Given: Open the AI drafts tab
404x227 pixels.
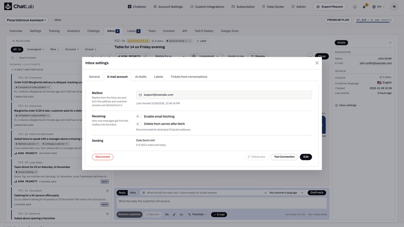Looking at the screenshot, I should point(141,77).
